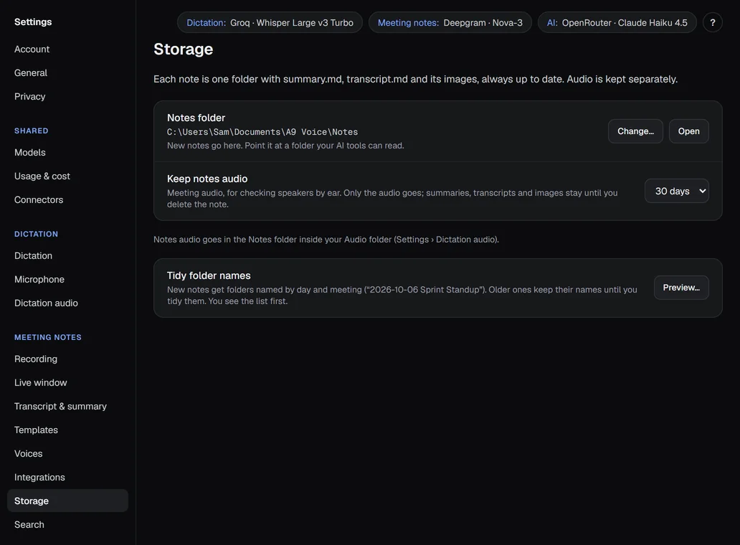Click the Settings sidebar title
740x545 pixels.
click(33, 22)
